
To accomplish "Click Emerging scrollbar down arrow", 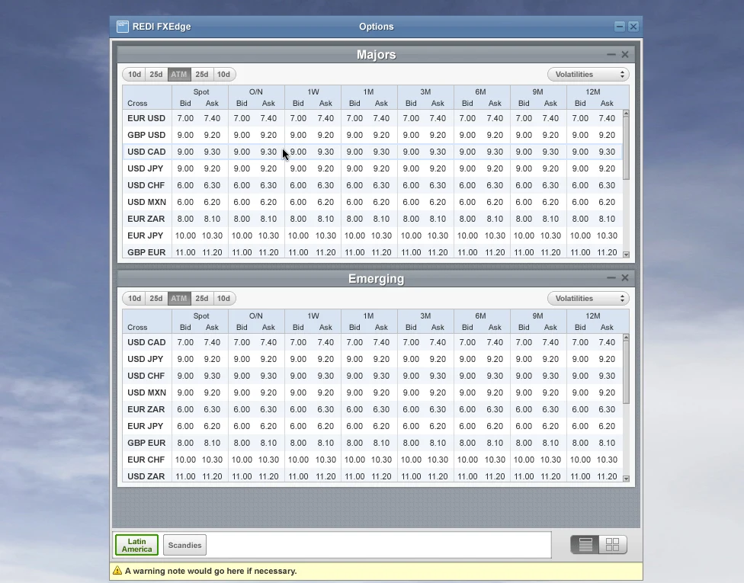I will pyautogui.click(x=627, y=479).
